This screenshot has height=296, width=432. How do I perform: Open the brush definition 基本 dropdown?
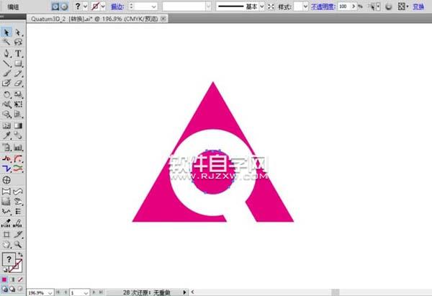coord(262,6)
